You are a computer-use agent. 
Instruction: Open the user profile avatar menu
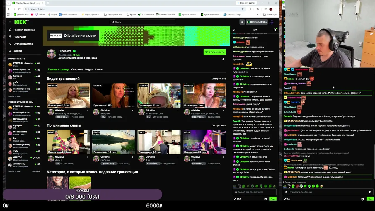coord(272,22)
